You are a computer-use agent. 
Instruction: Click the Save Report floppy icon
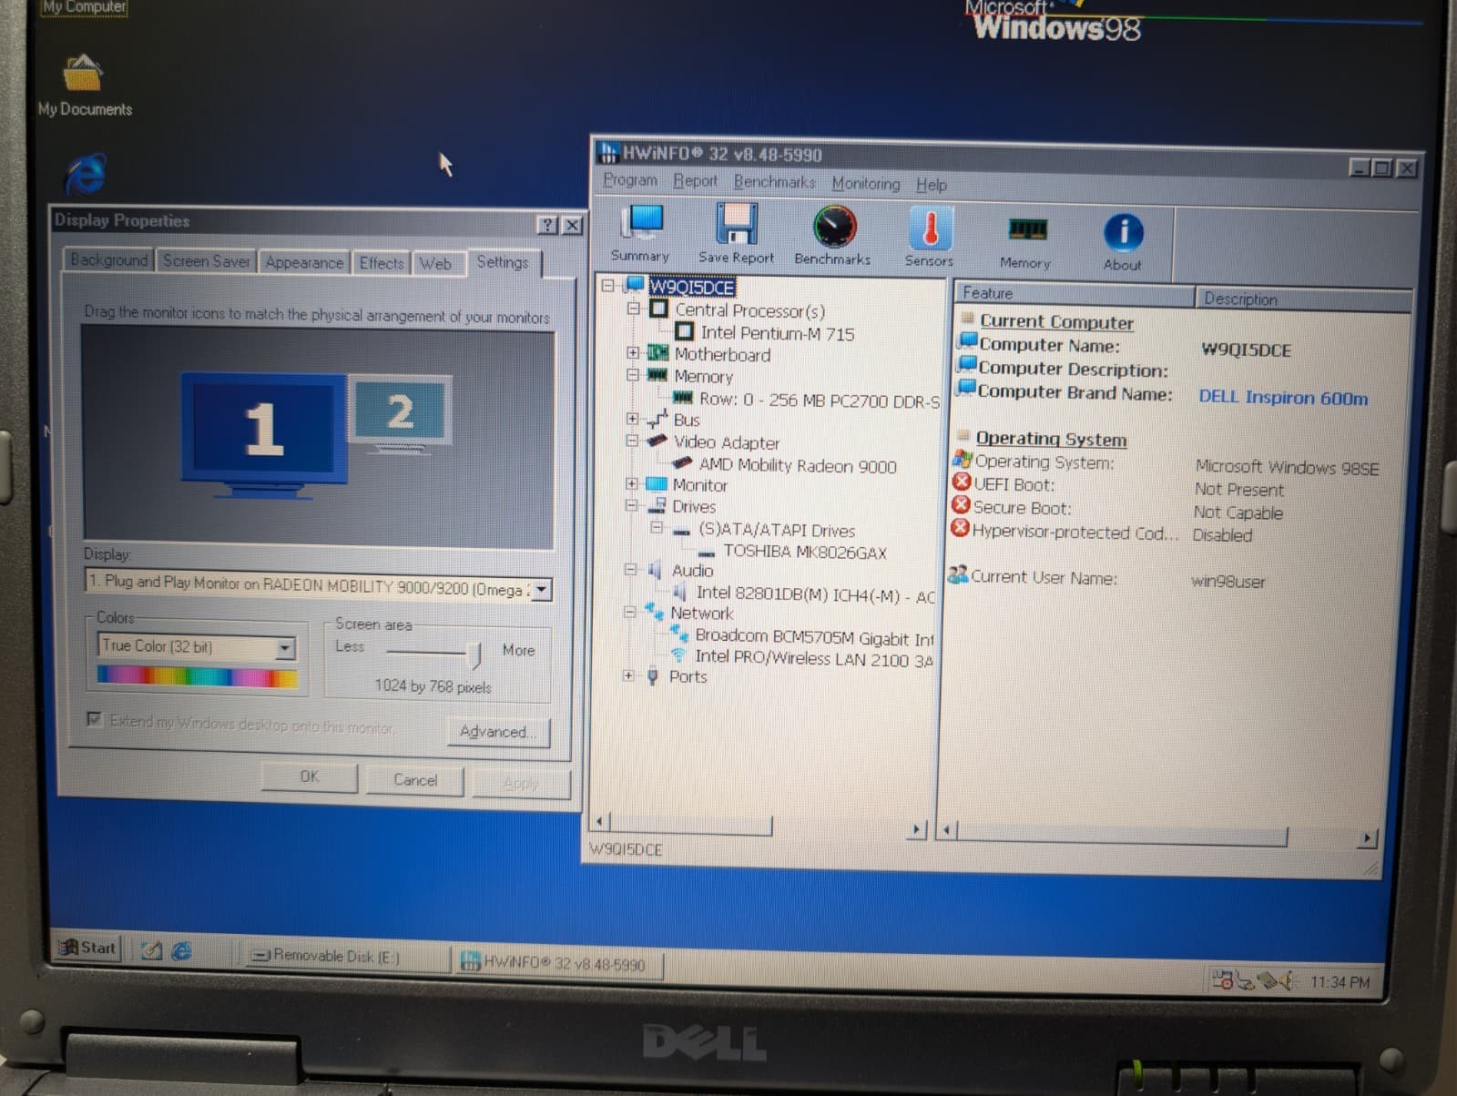tap(736, 234)
